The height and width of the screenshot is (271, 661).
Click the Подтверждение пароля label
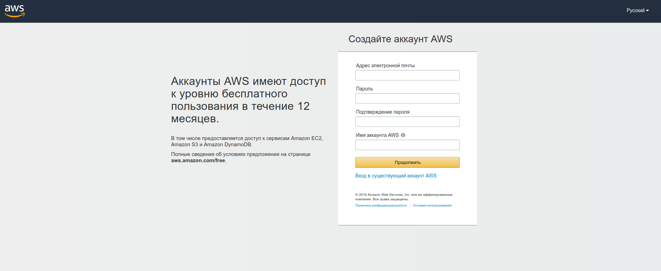pos(382,112)
